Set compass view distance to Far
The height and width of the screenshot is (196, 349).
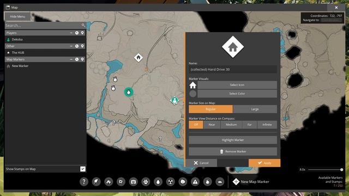pyautogui.click(x=250, y=125)
